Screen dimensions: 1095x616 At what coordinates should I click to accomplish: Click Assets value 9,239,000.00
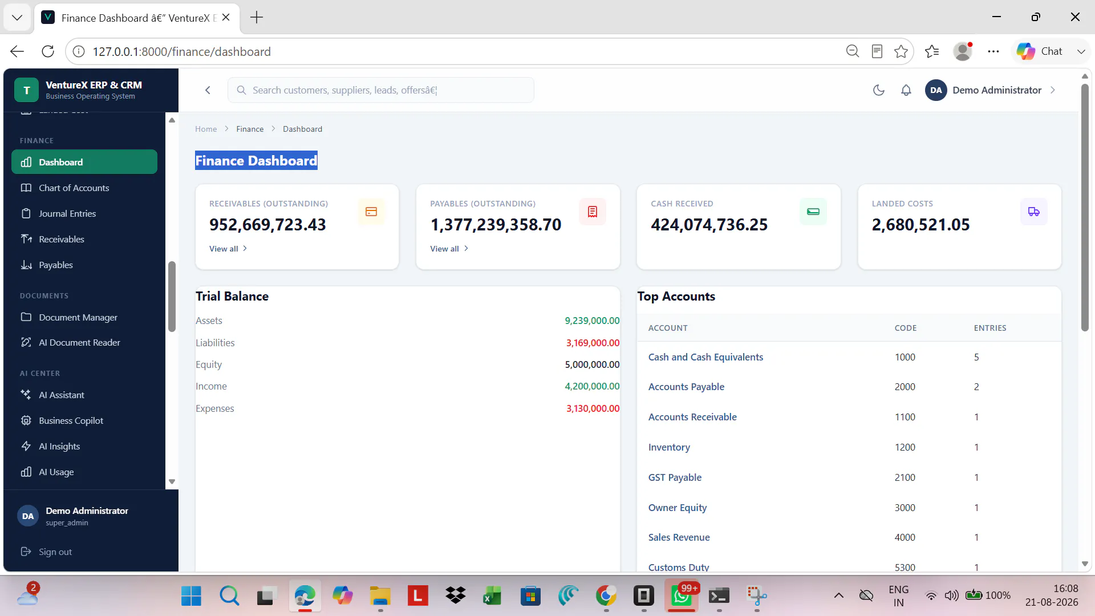[592, 321]
